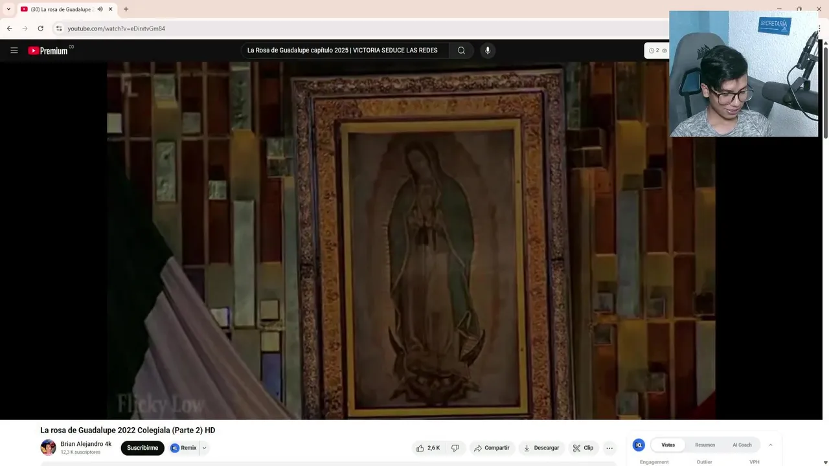This screenshot has width=829, height=466.
Task: Click the Engagement label
Action: tap(654, 462)
